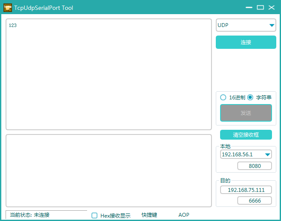Click the TcpUdpSerialPort Tool app icon
The width and height of the screenshot is (281, 221).
[8, 8]
